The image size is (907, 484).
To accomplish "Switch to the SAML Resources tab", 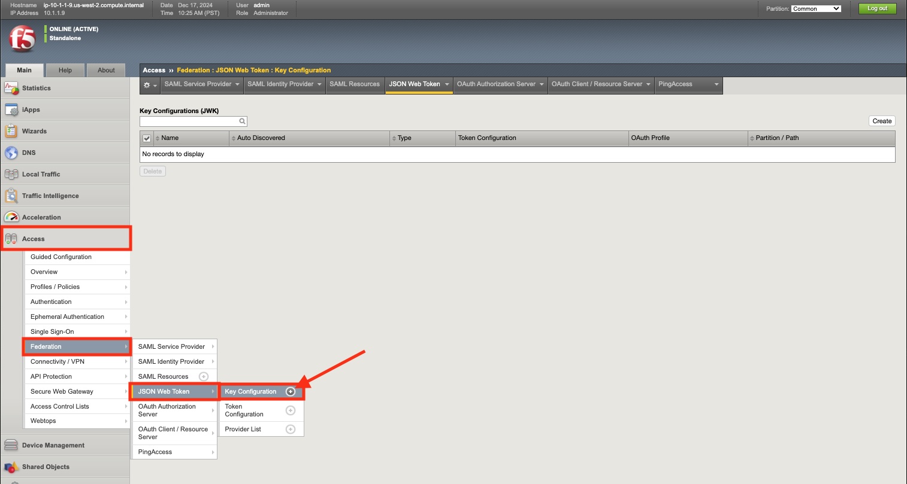I will tap(355, 84).
